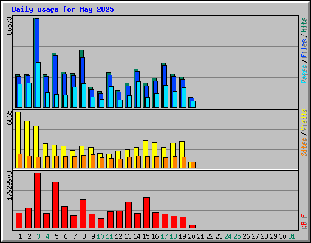Select the red KB bar for day 15
This screenshot has width=311, height=243.
146,213
